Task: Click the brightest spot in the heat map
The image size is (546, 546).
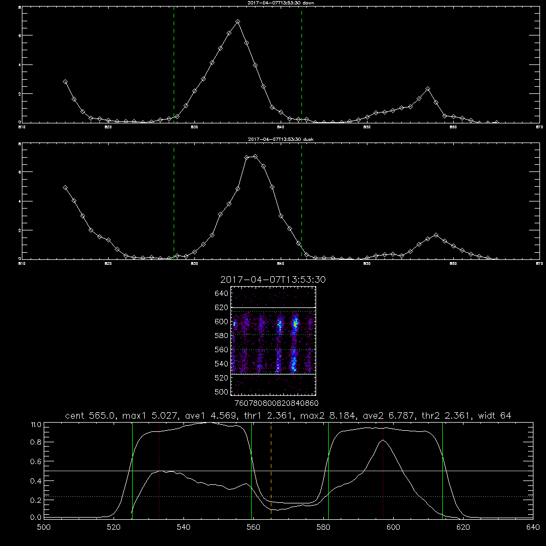Action: (295, 324)
